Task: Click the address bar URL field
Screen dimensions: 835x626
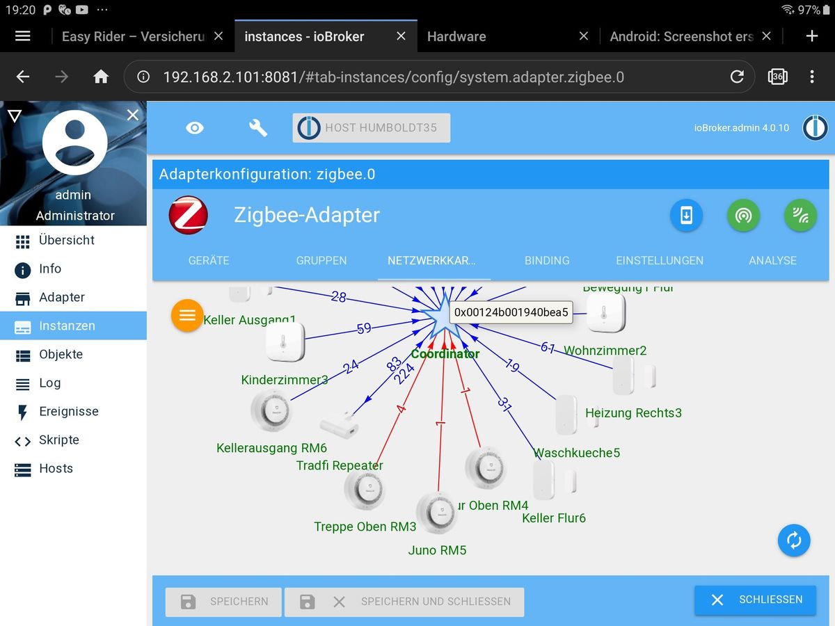Action: click(x=439, y=77)
